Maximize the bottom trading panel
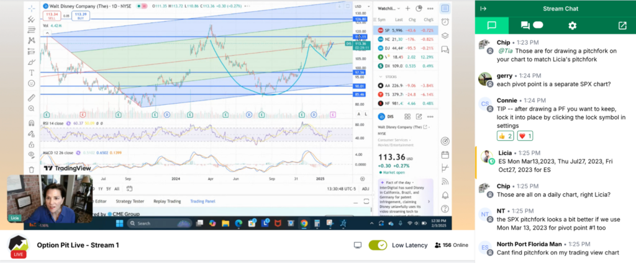The height and width of the screenshot is (263, 636). pos(366,201)
